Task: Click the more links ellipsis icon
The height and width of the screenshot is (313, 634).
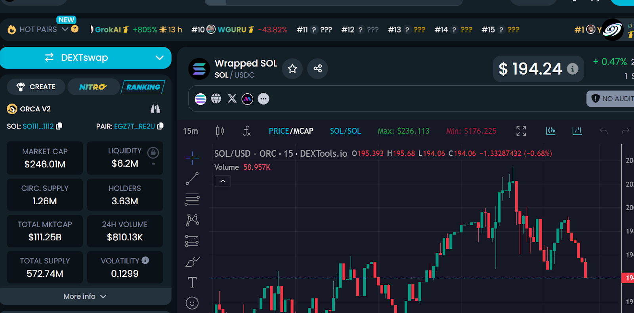Action: click(x=264, y=99)
